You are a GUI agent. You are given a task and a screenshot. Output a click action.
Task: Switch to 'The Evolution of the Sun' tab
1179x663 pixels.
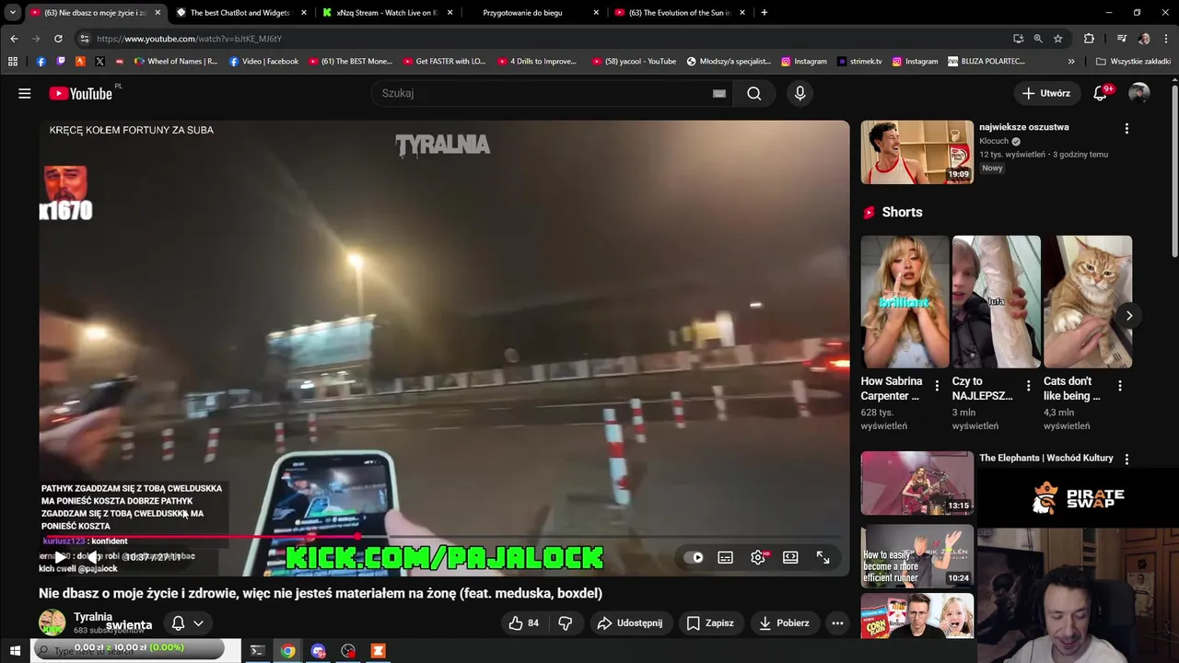(681, 13)
